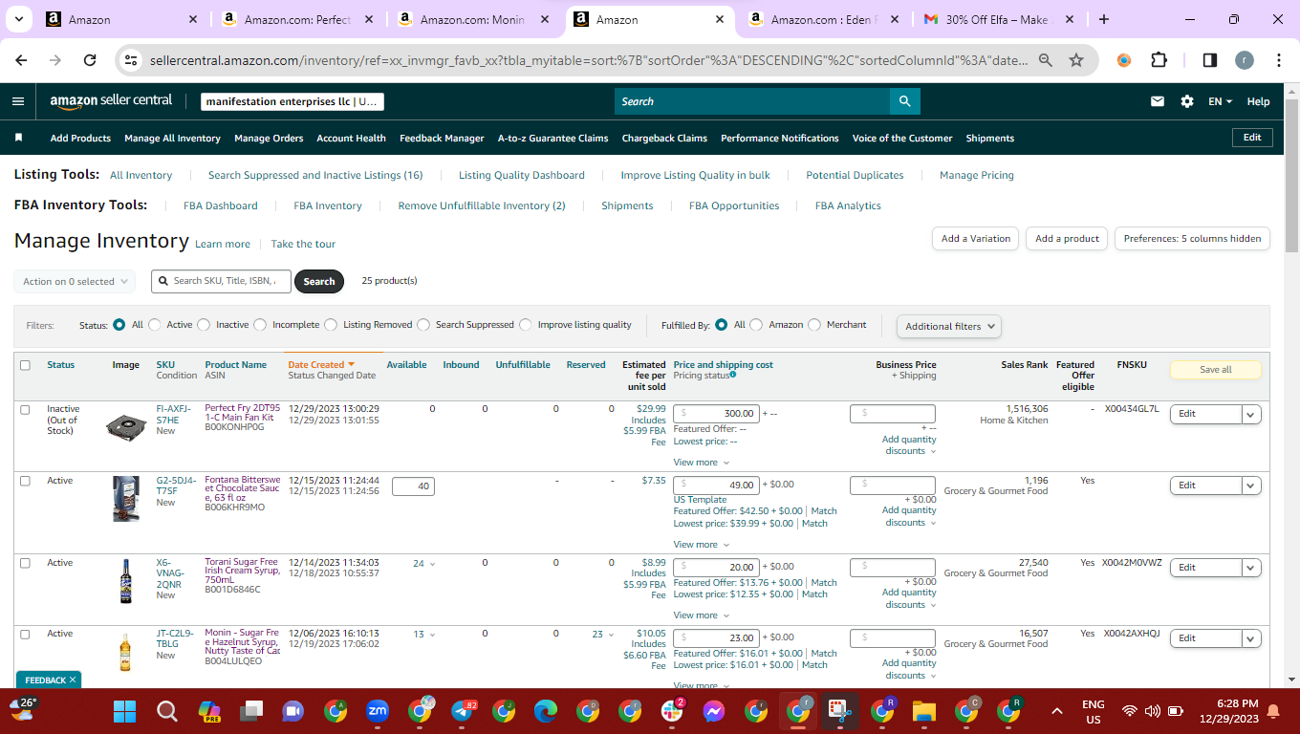
Task: Open File Explorer from the taskbar
Action: pos(923,711)
